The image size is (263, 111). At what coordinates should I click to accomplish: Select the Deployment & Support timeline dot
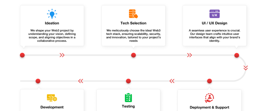(210, 81)
